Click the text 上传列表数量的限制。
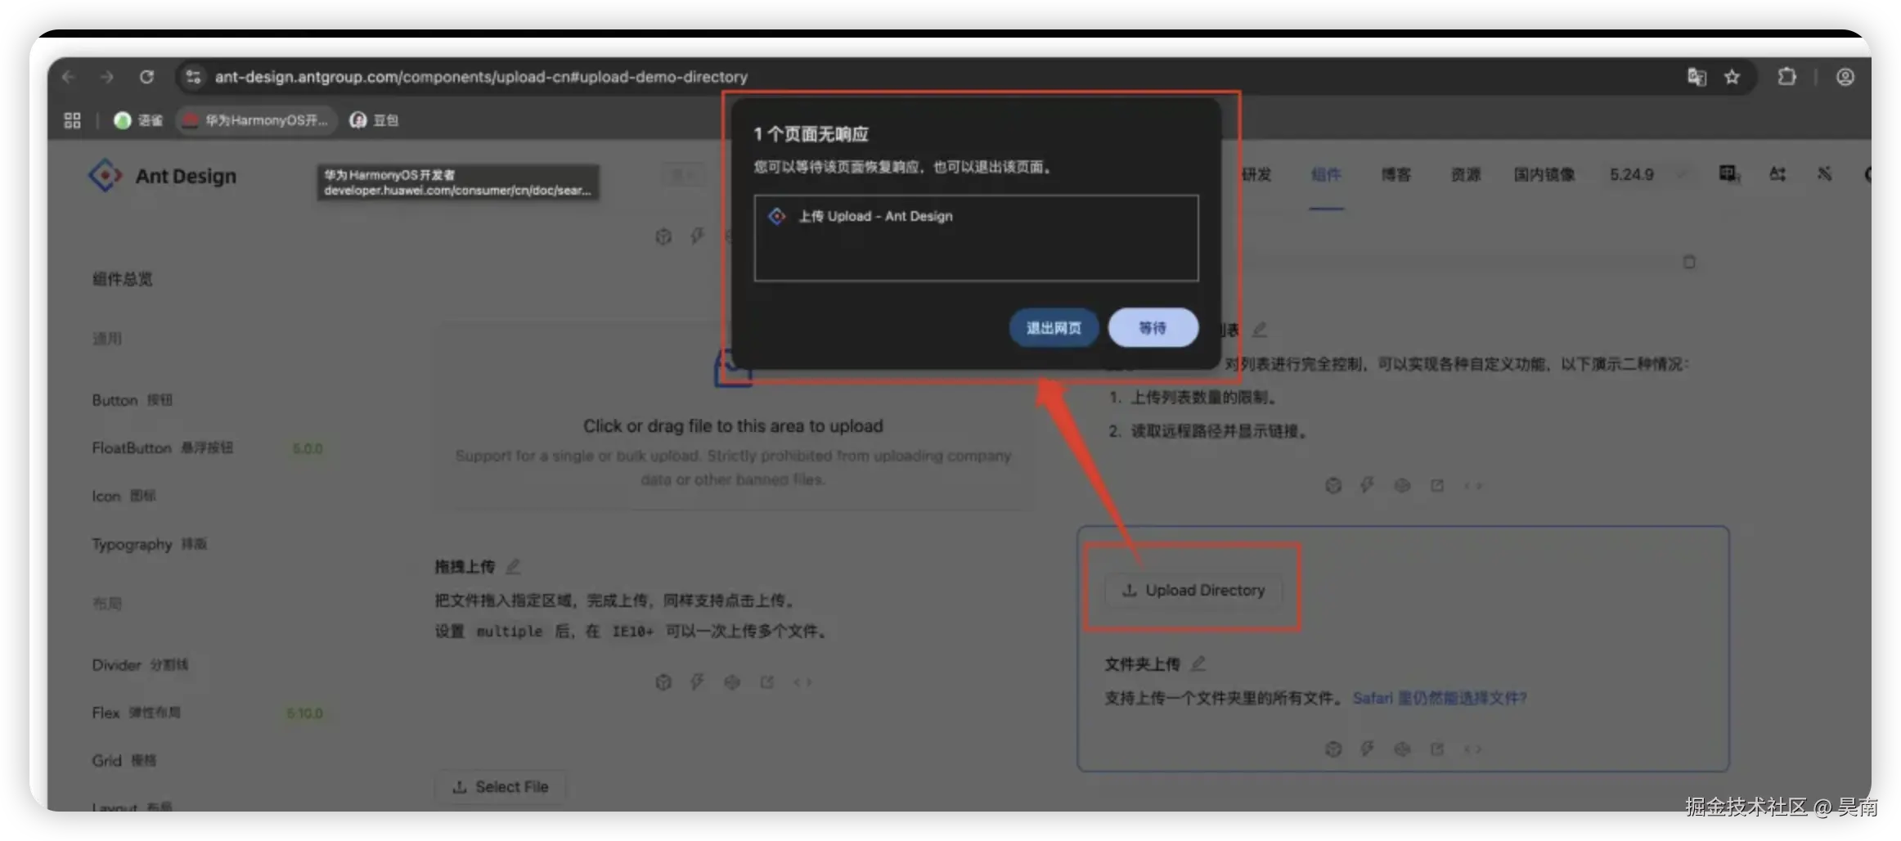Screen dimensions: 1901x841 pyautogui.click(x=1204, y=398)
